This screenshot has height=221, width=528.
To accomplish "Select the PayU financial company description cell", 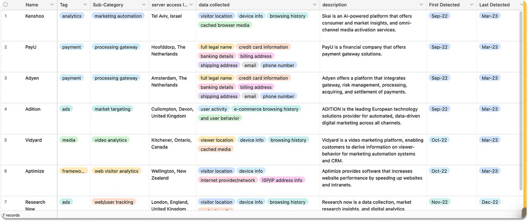I will (x=373, y=57).
